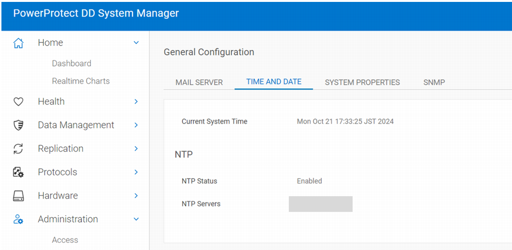Select the Replication menu label
512x250 pixels.
click(x=60, y=149)
